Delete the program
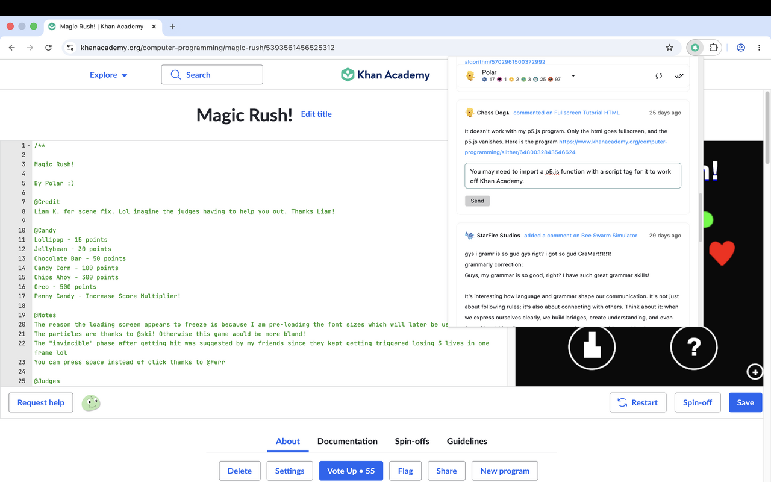Screen dimensions: 771x482 240,471
